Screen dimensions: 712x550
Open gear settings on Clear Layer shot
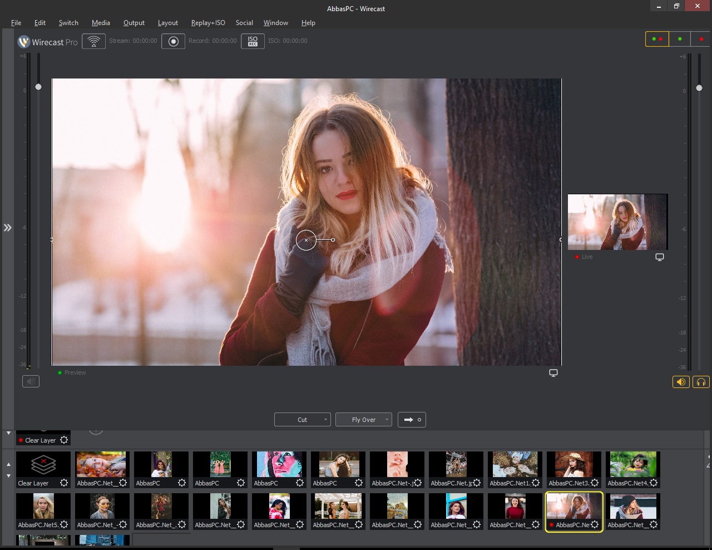pyautogui.click(x=64, y=483)
